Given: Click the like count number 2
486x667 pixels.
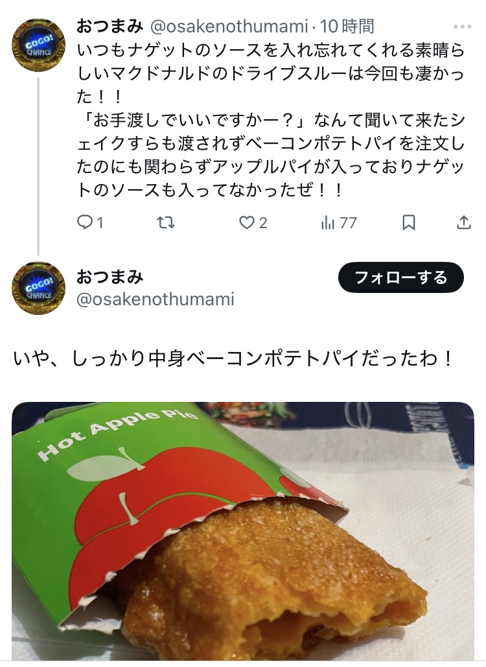Looking at the screenshot, I should click(x=263, y=223).
